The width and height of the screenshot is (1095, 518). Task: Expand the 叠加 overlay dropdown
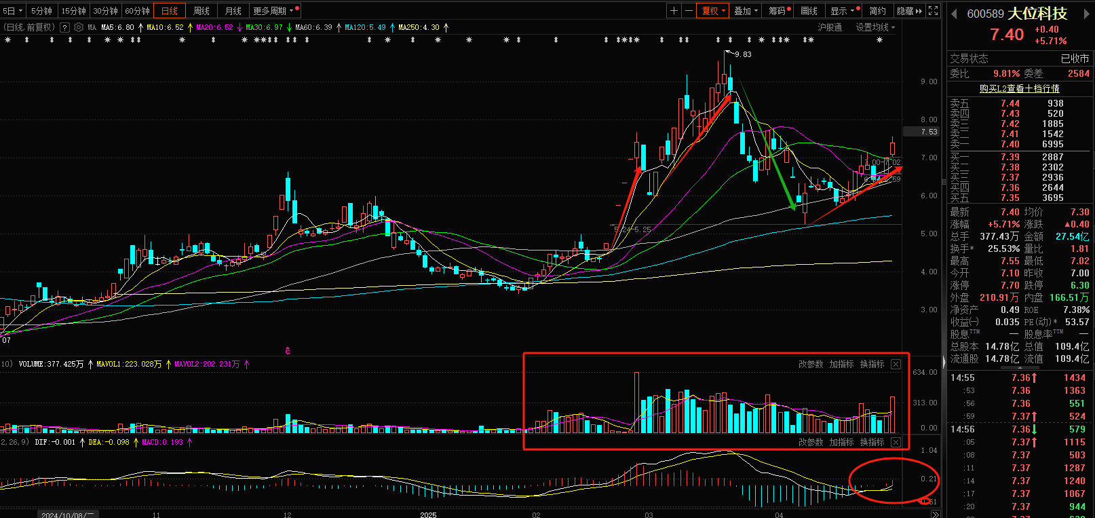pos(746,11)
